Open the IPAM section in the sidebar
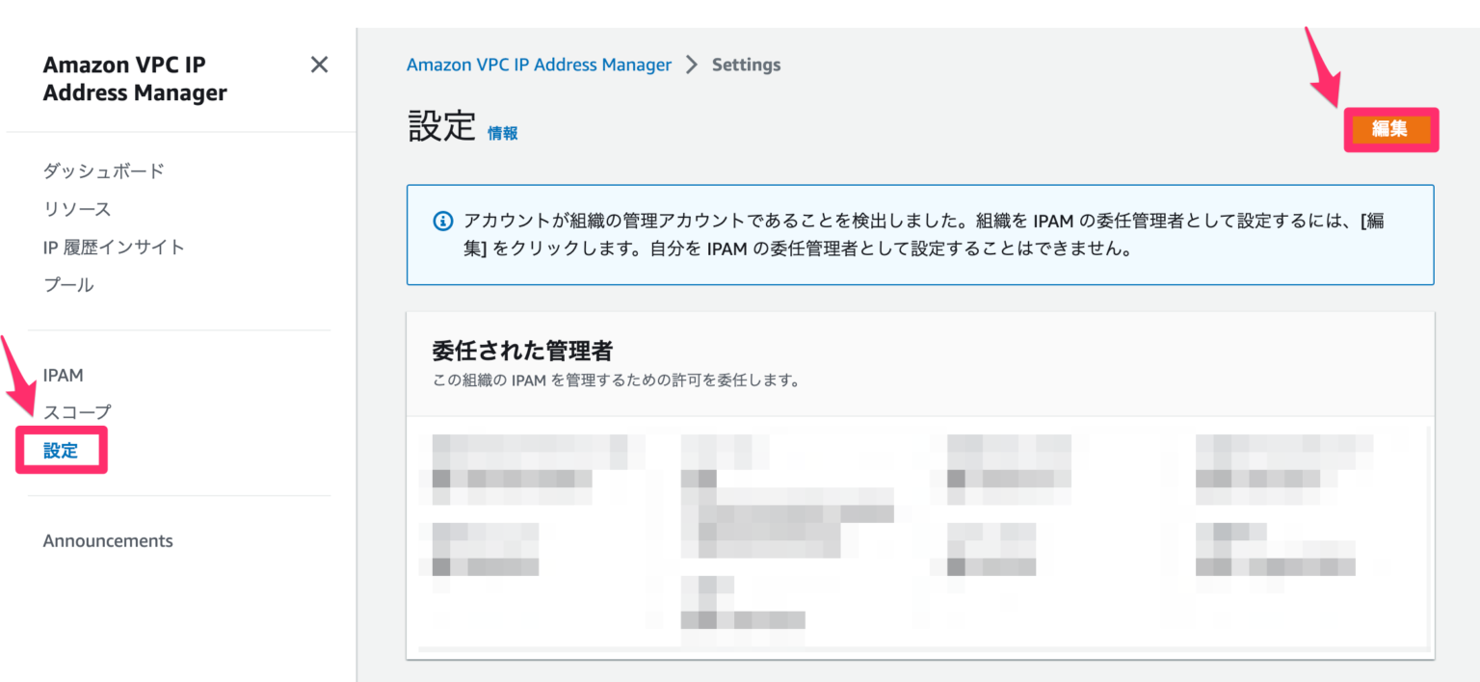The image size is (1480, 682). (x=64, y=375)
